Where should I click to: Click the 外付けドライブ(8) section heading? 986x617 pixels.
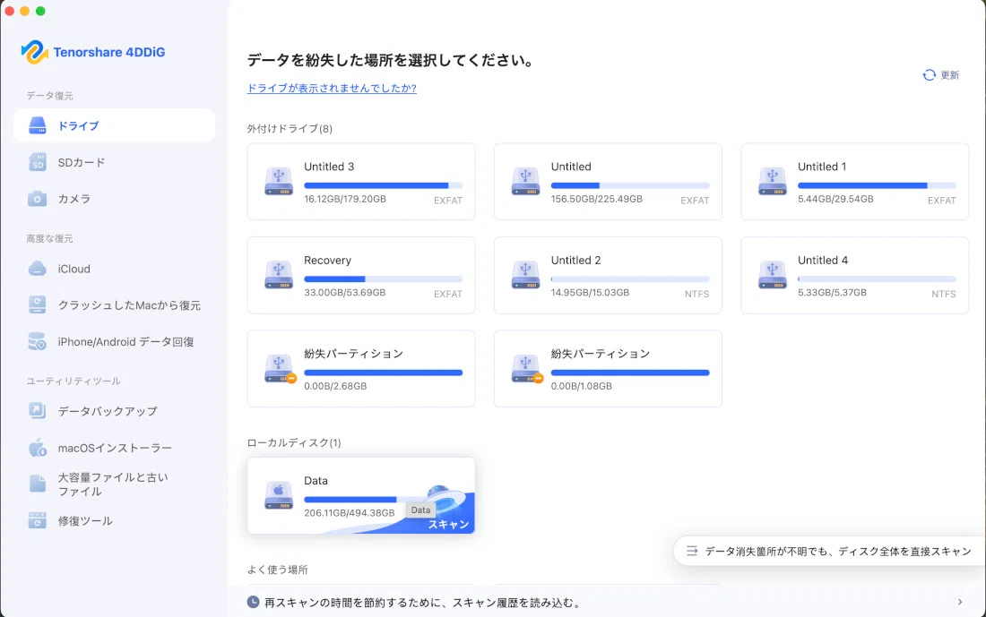pos(290,129)
